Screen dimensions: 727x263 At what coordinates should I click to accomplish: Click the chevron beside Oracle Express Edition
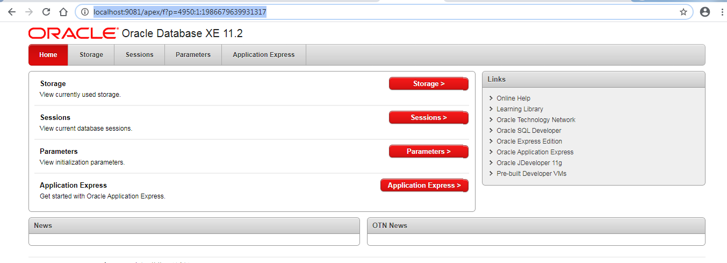tap(491, 141)
